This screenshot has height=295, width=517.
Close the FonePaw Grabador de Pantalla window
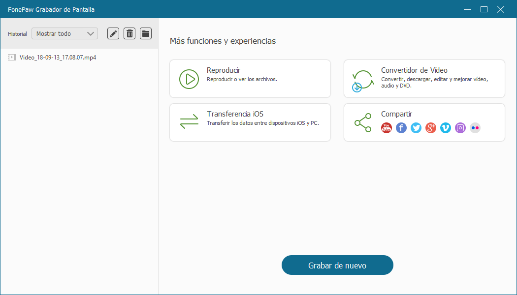point(501,9)
